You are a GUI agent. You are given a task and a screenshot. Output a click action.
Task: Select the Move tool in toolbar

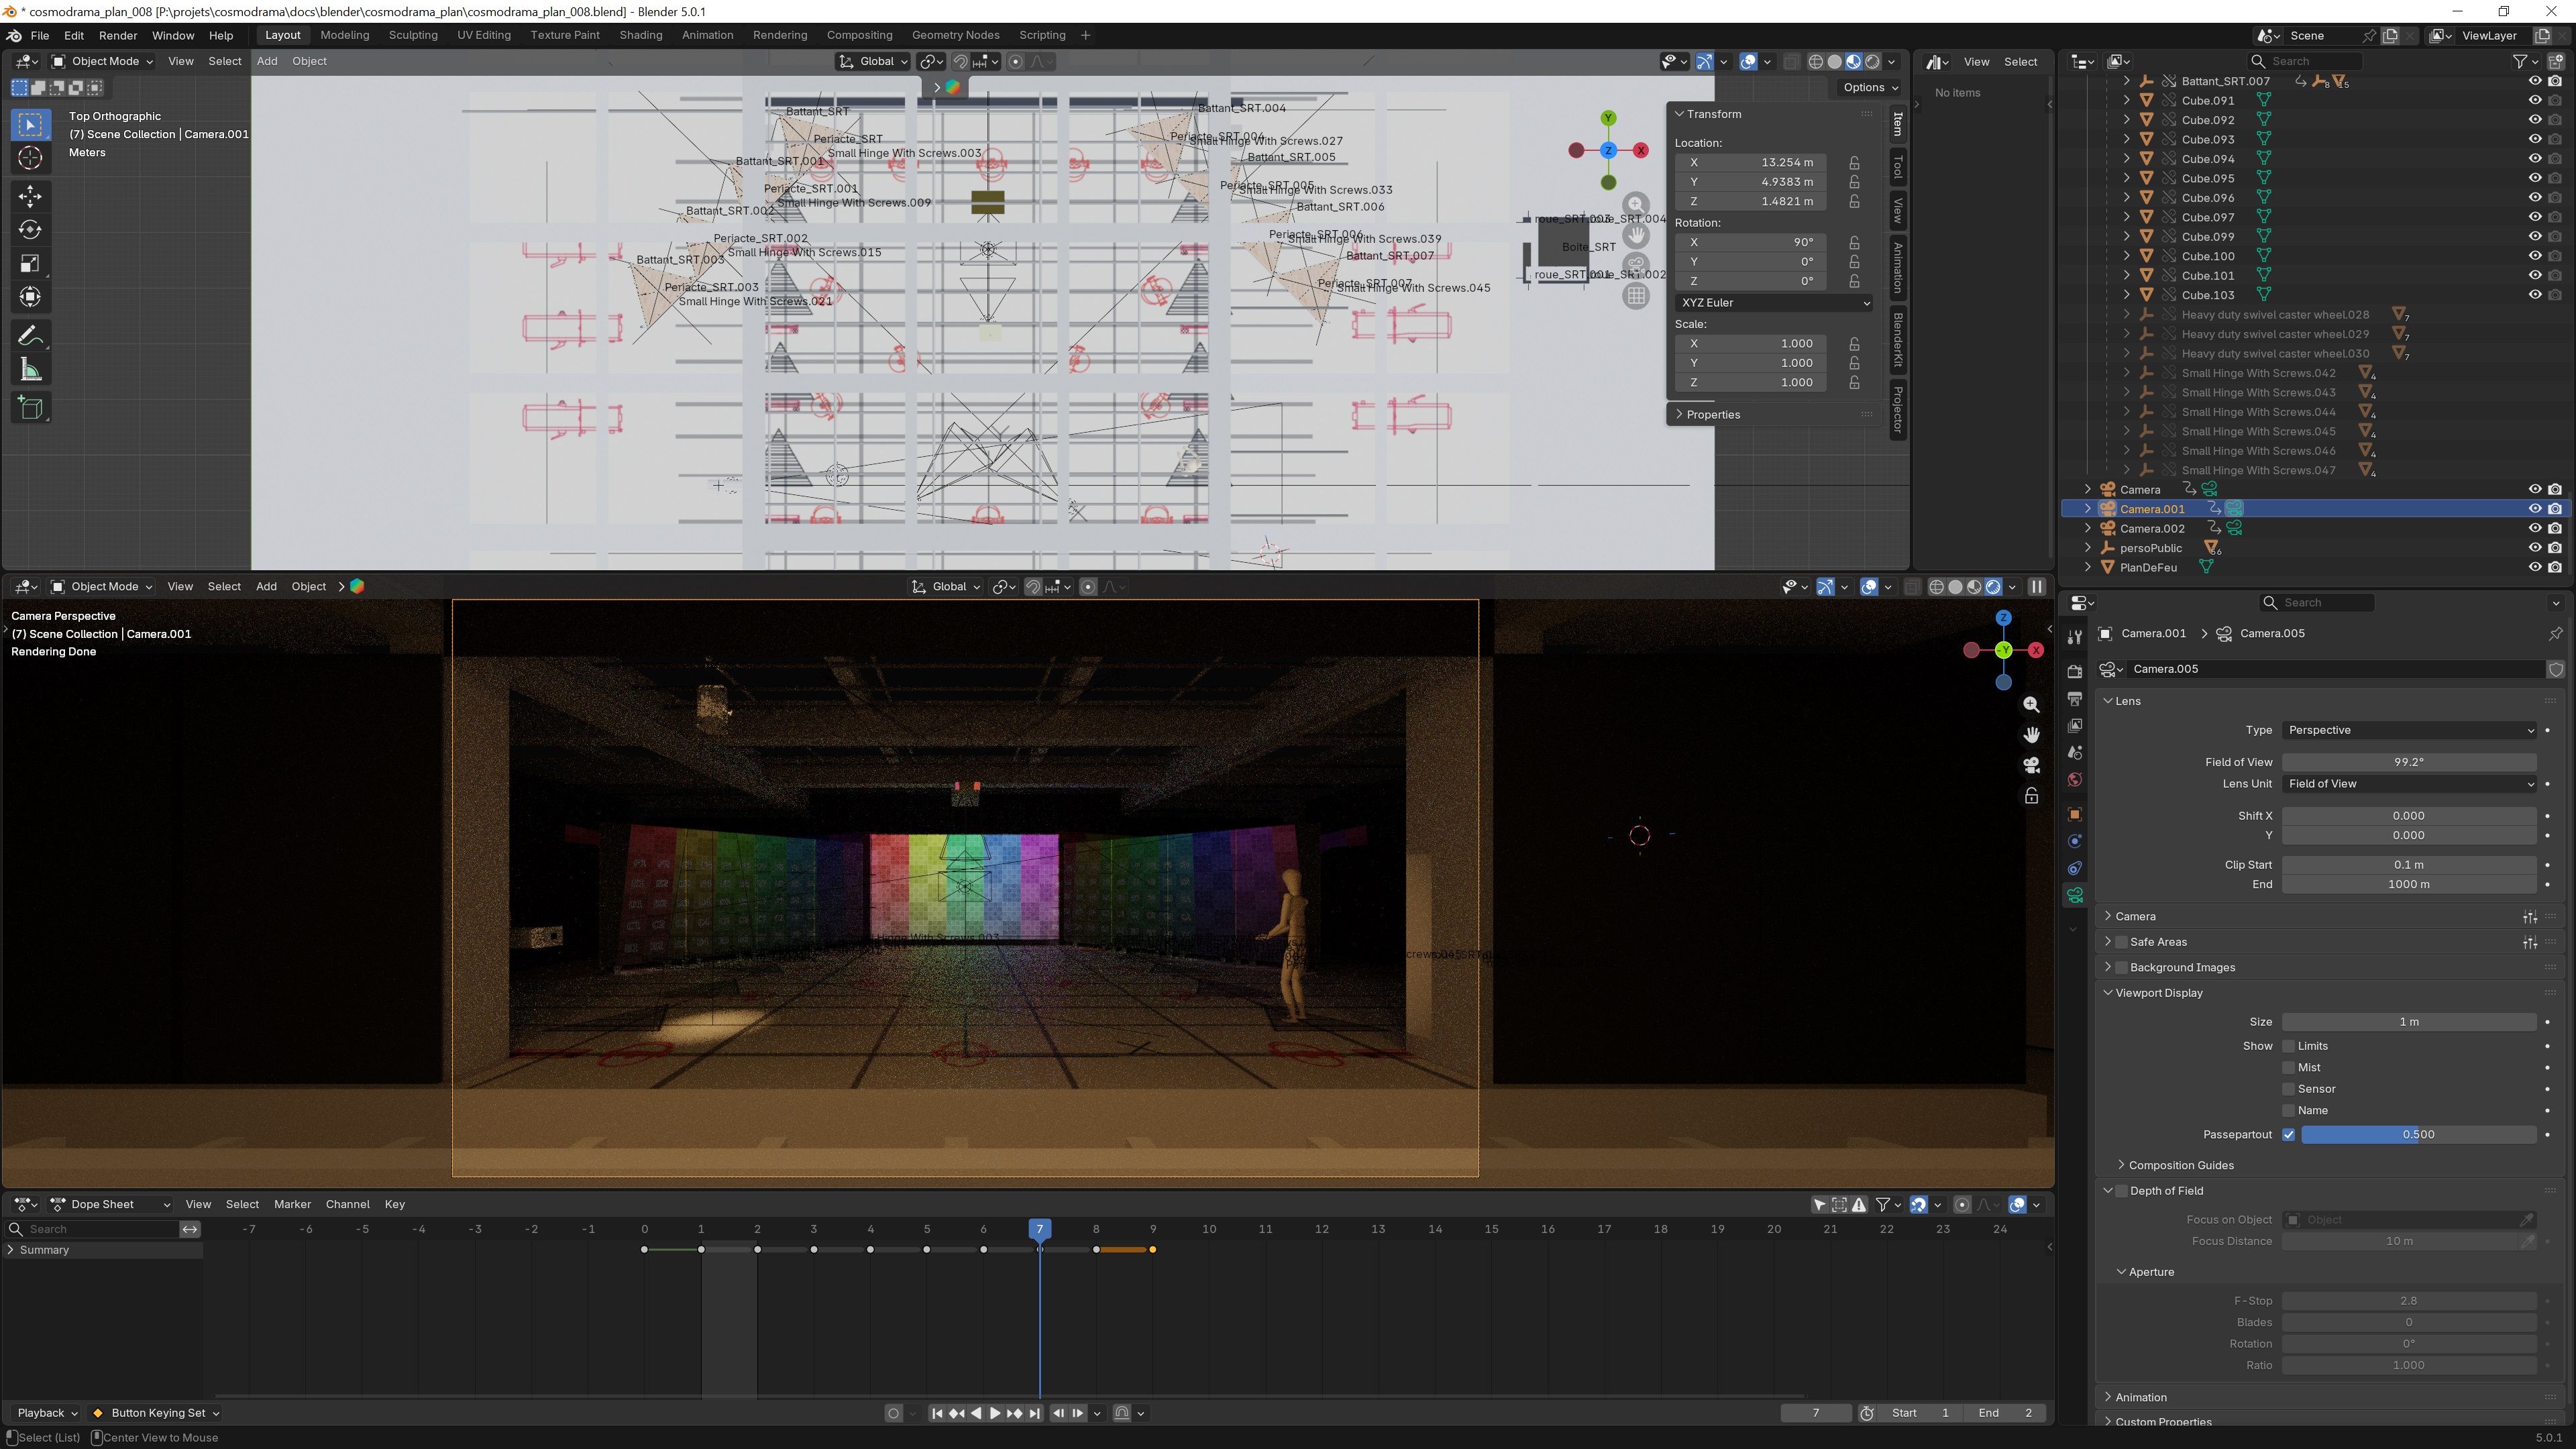[30, 195]
